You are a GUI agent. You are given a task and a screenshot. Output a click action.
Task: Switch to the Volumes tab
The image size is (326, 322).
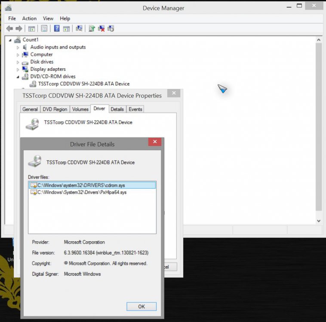click(80, 109)
